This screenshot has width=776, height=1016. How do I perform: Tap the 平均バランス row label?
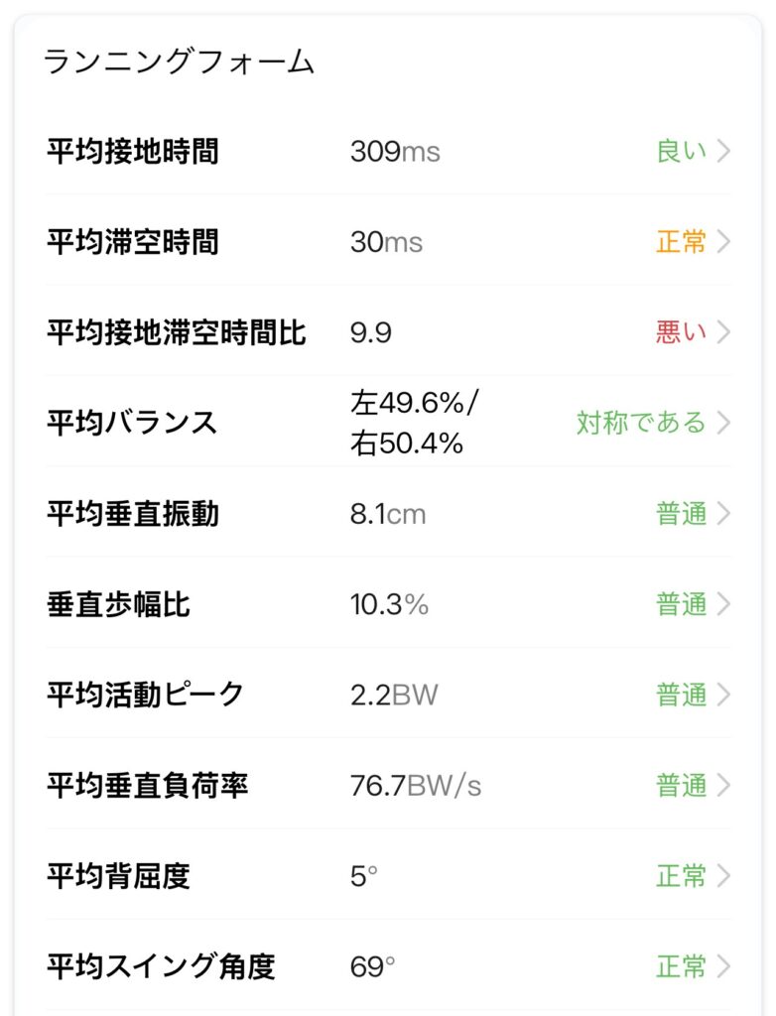[x=131, y=423]
